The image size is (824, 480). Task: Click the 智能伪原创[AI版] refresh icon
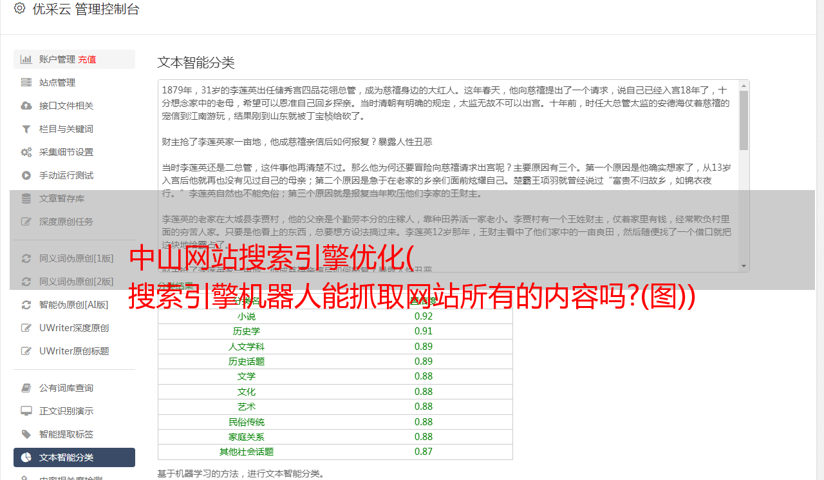[x=26, y=305]
